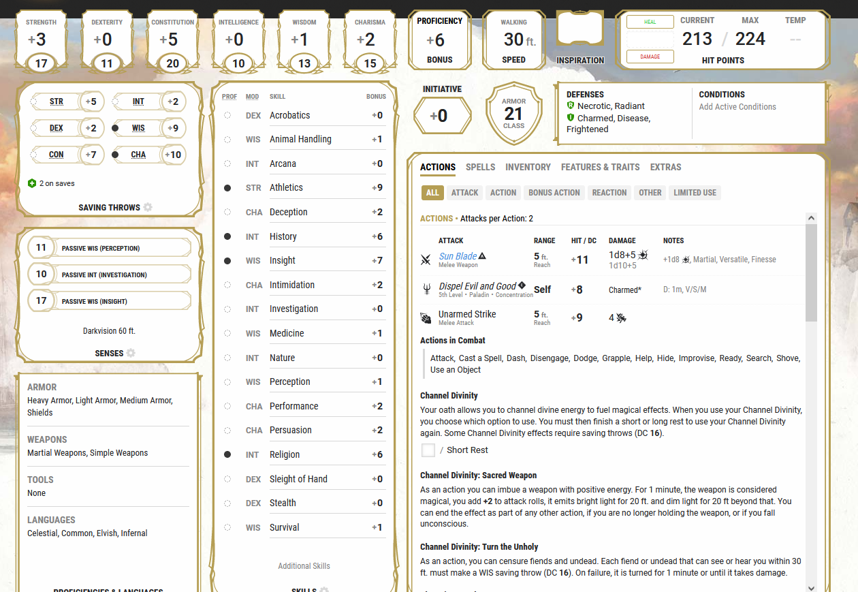This screenshot has height=592, width=858.
Task: Select the Actions tab
Action: coord(438,167)
